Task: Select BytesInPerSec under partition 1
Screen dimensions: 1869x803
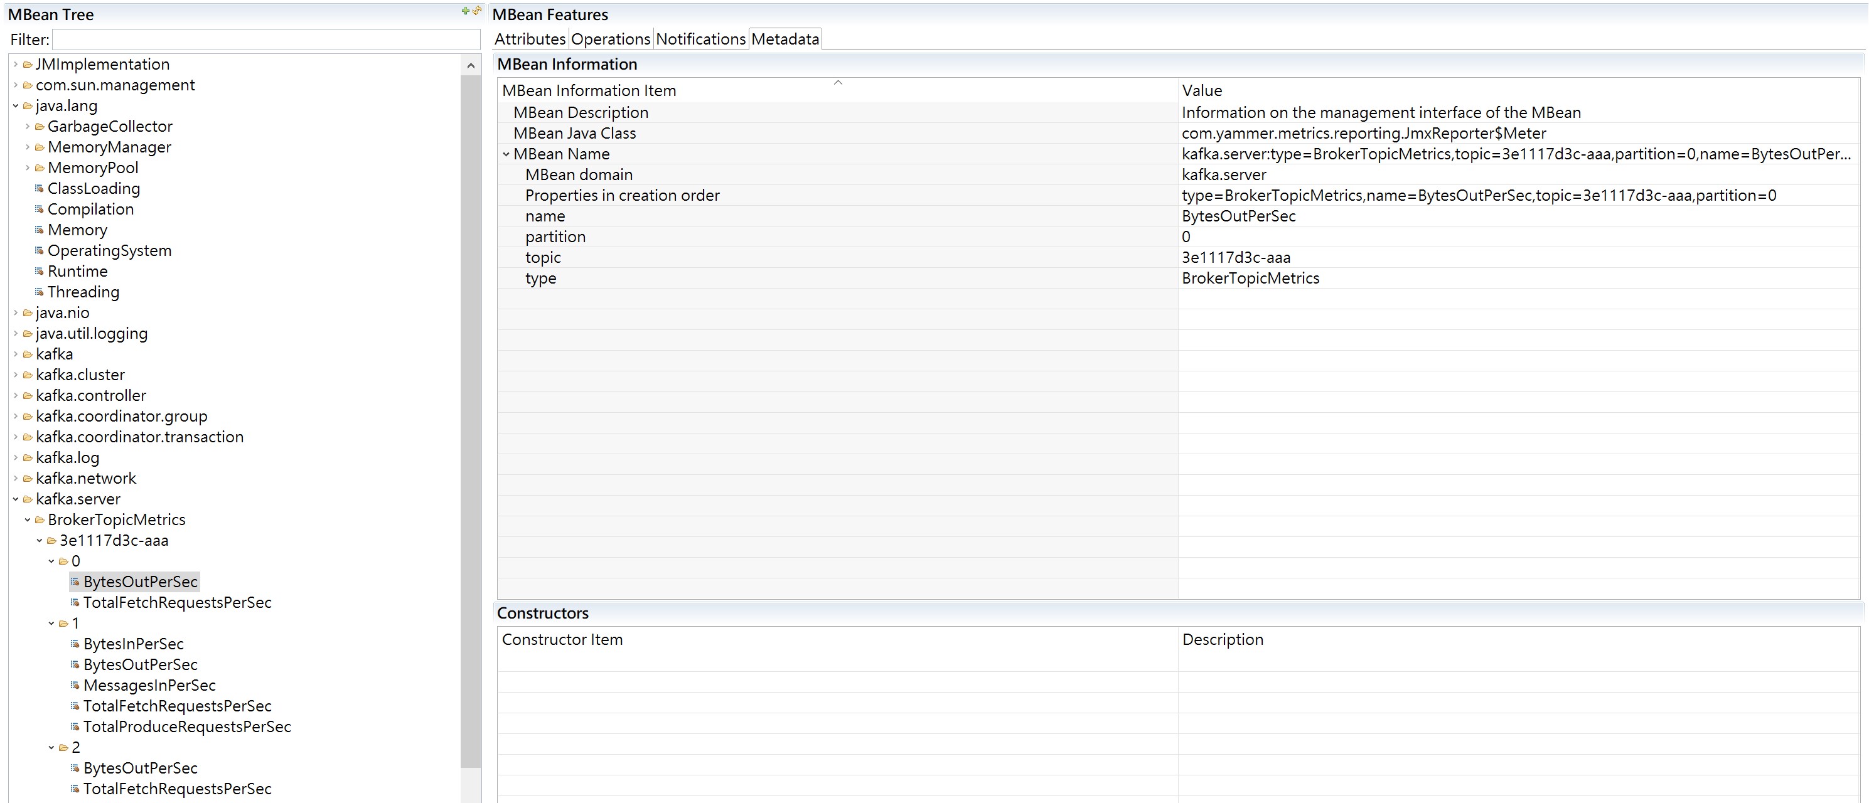Action: pos(134,644)
